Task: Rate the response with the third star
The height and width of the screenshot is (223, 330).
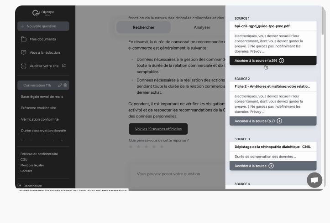Action: tap(146, 147)
